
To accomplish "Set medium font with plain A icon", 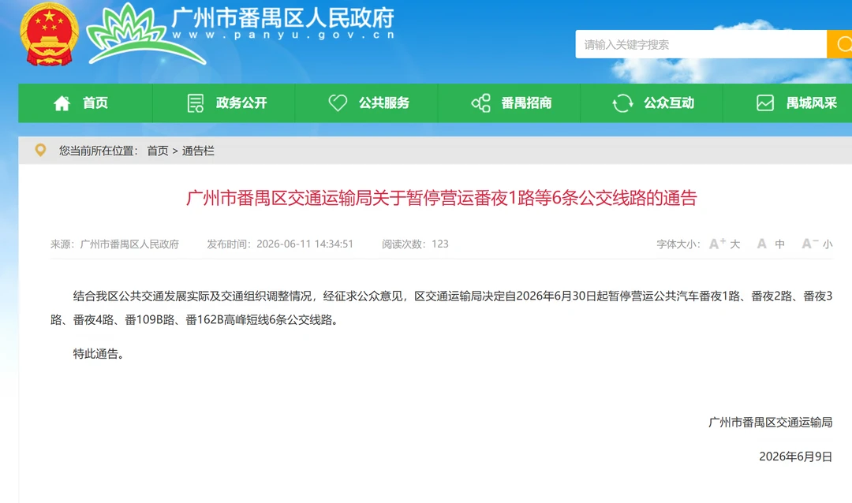I will point(762,244).
